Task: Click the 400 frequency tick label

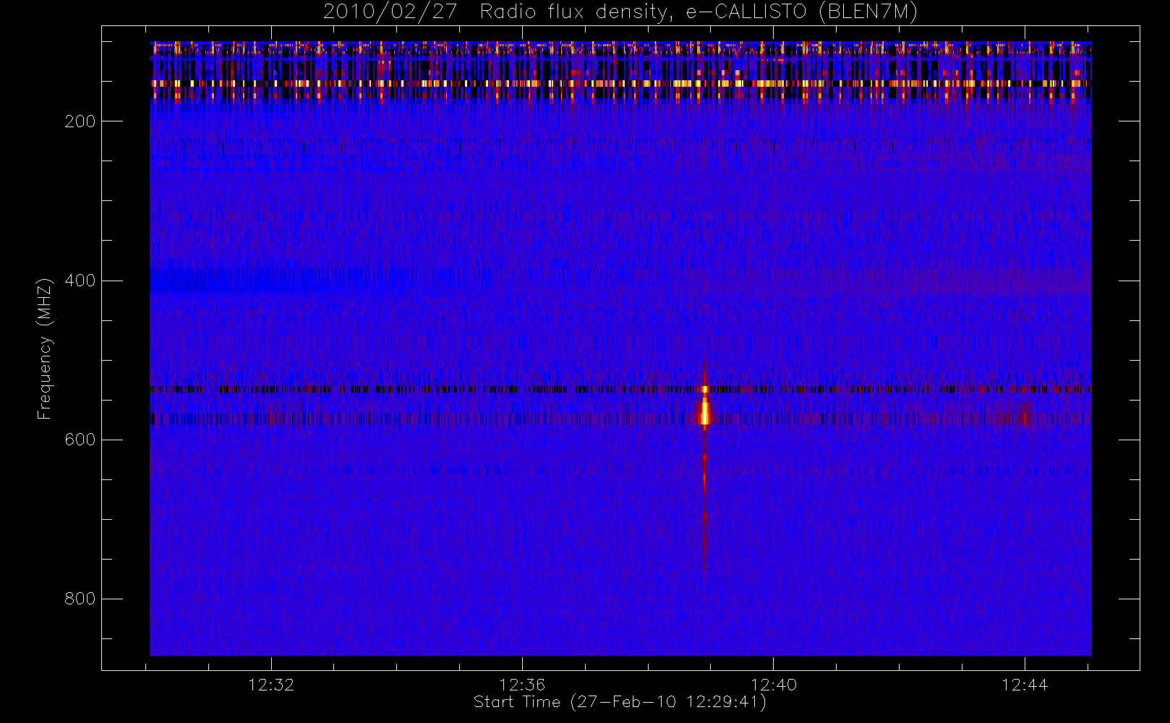Action: [80, 281]
